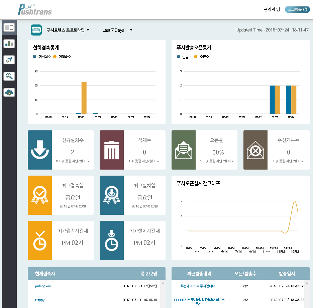Viewport: 313px width, 308px height.
Task: Click the blue 07/23 발송수 bar
Action: click(x=272, y=100)
